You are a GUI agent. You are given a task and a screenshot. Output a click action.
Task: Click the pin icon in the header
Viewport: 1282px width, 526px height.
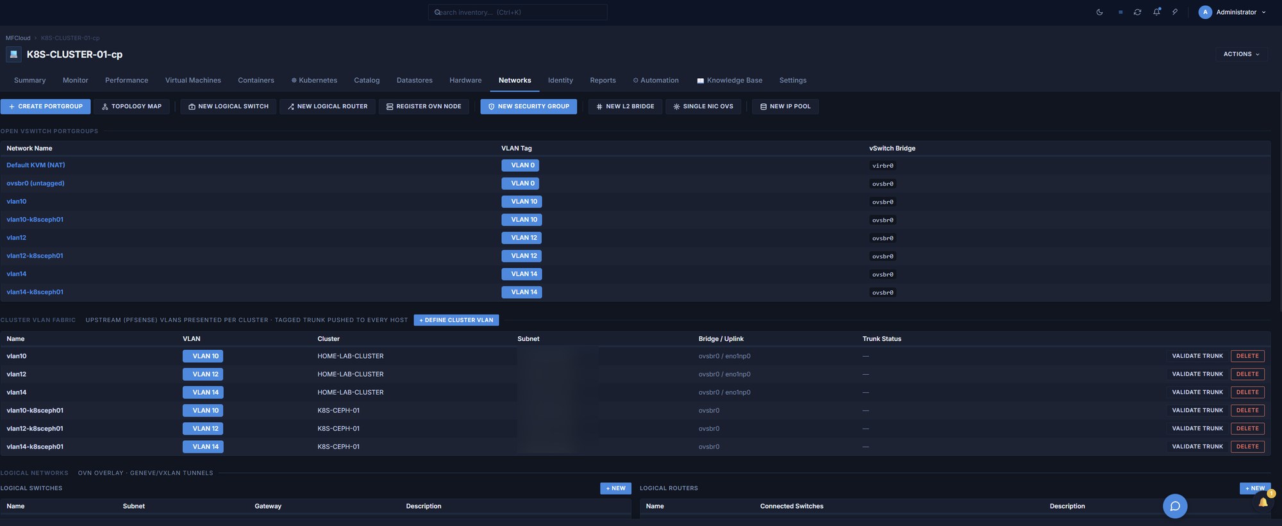tap(1175, 12)
